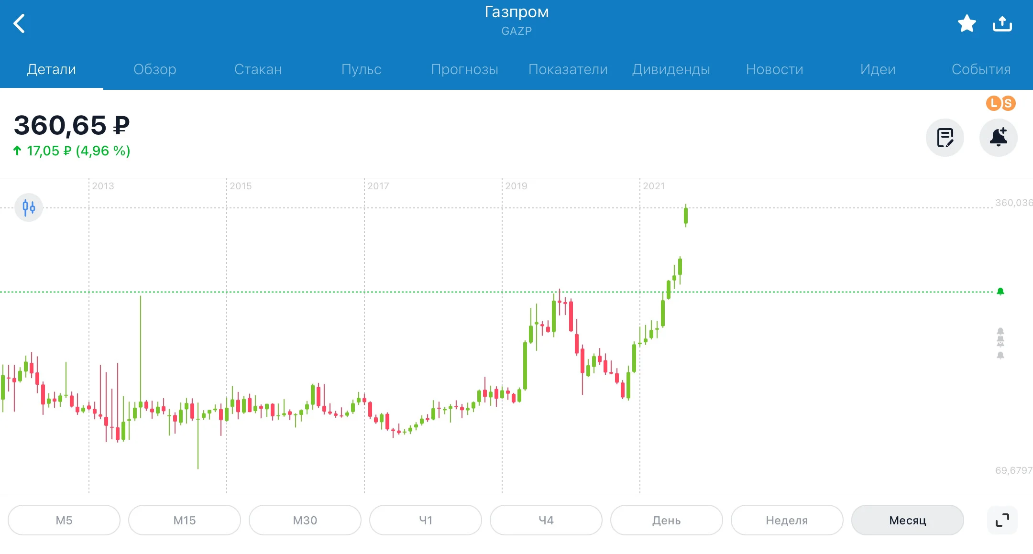Select the М5 timeframe

(64, 520)
